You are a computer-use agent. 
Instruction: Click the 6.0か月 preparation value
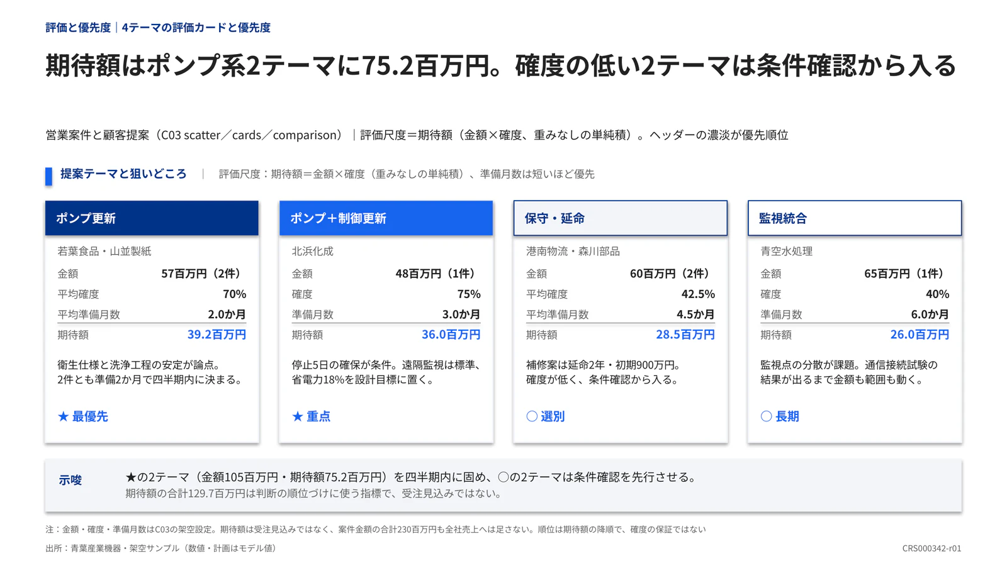pyautogui.click(x=930, y=314)
